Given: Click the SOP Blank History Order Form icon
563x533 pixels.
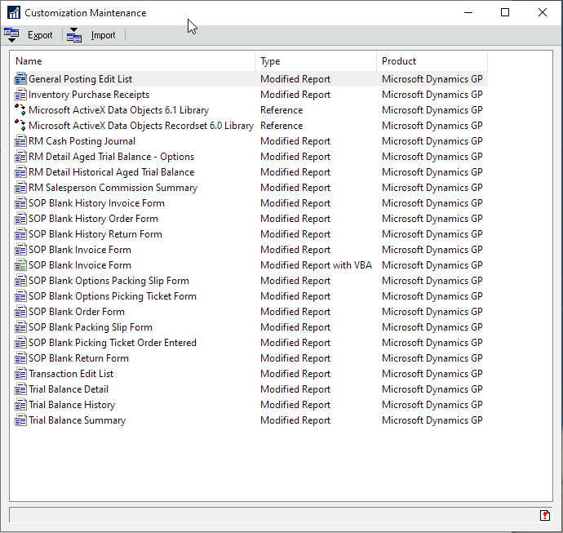Looking at the screenshot, I should (x=20, y=219).
